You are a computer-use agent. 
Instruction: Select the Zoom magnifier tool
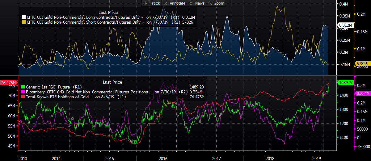216,3
